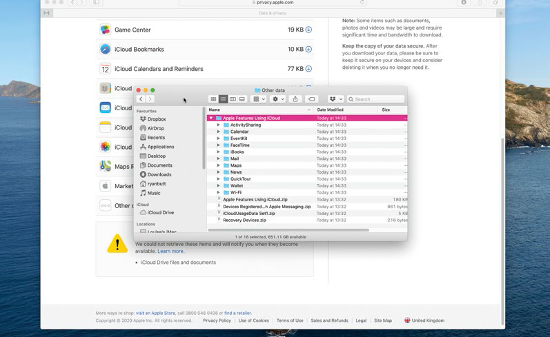Screen dimensions: 550x337
Task: Sort Finder list by Size column
Action: (393, 110)
